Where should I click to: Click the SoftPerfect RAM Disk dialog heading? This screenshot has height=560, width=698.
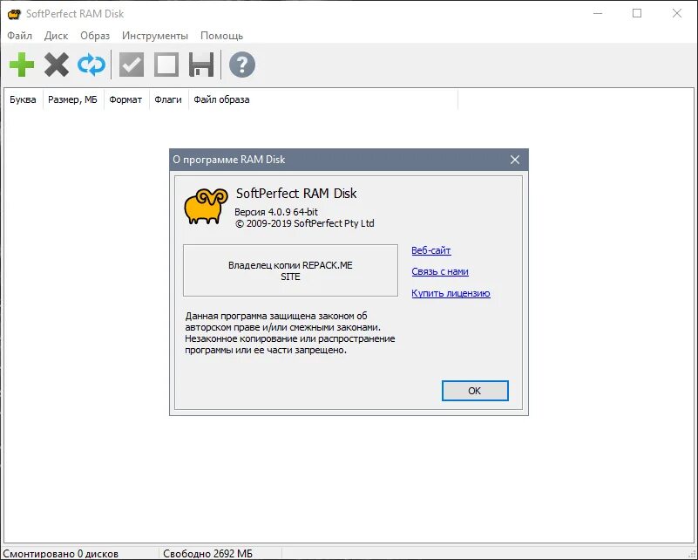pyautogui.click(x=296, y=194)
